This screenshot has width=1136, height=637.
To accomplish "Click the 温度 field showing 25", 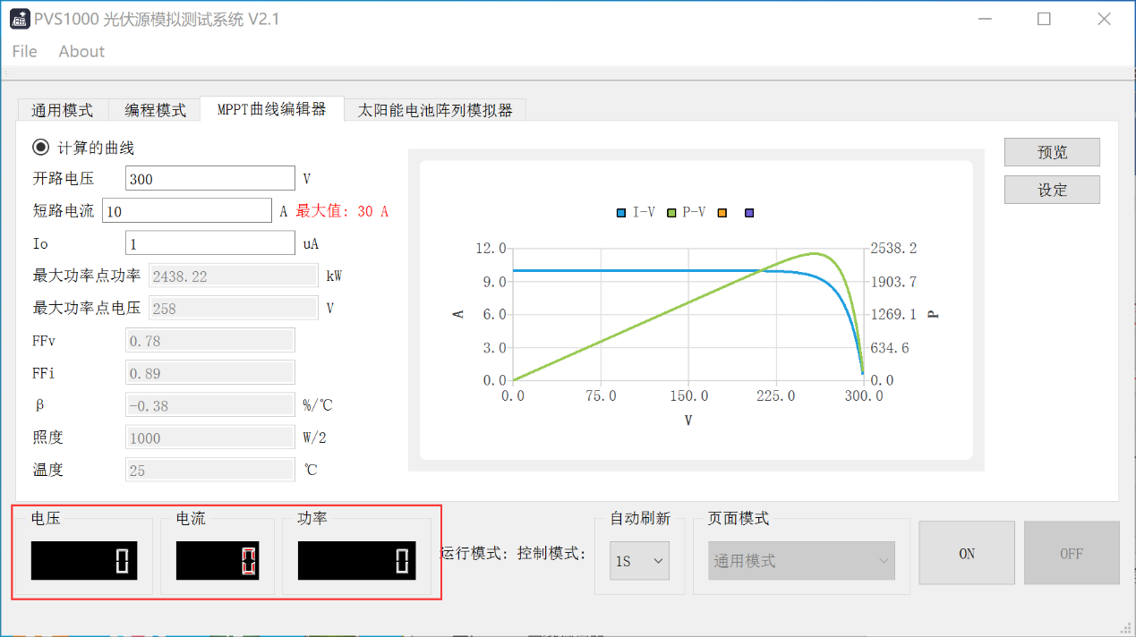I will tap(210, 470).
